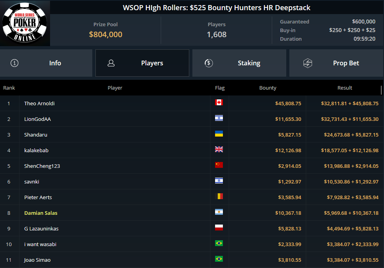The image size is (384, 268).
Task: Click result $4,494.69 + $5,828.13
Action: pos(353,229)
